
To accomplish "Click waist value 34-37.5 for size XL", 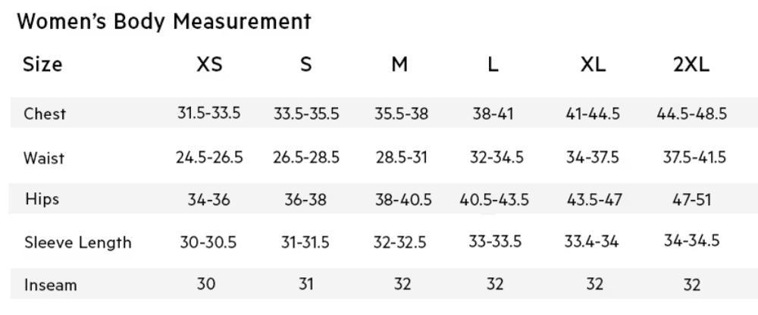I will coord(592,158).
